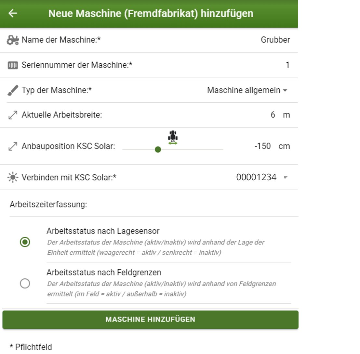The width and height of the screenshot is (360, 354).
Task: Click the back arrow in header
Action: click(13, 14)
